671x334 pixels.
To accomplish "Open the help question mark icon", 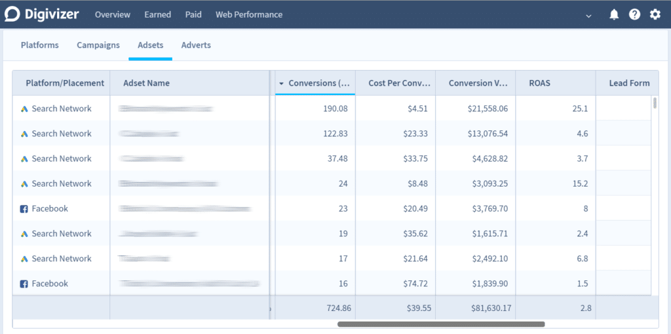I will coord(634,14).
